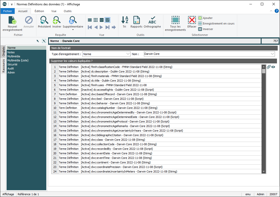Click the Nouvel enregistrement icon

(12, 20)
